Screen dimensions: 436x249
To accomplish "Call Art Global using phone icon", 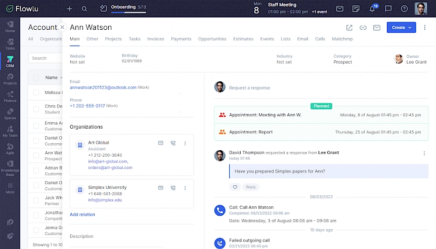I will pos(173,143).
